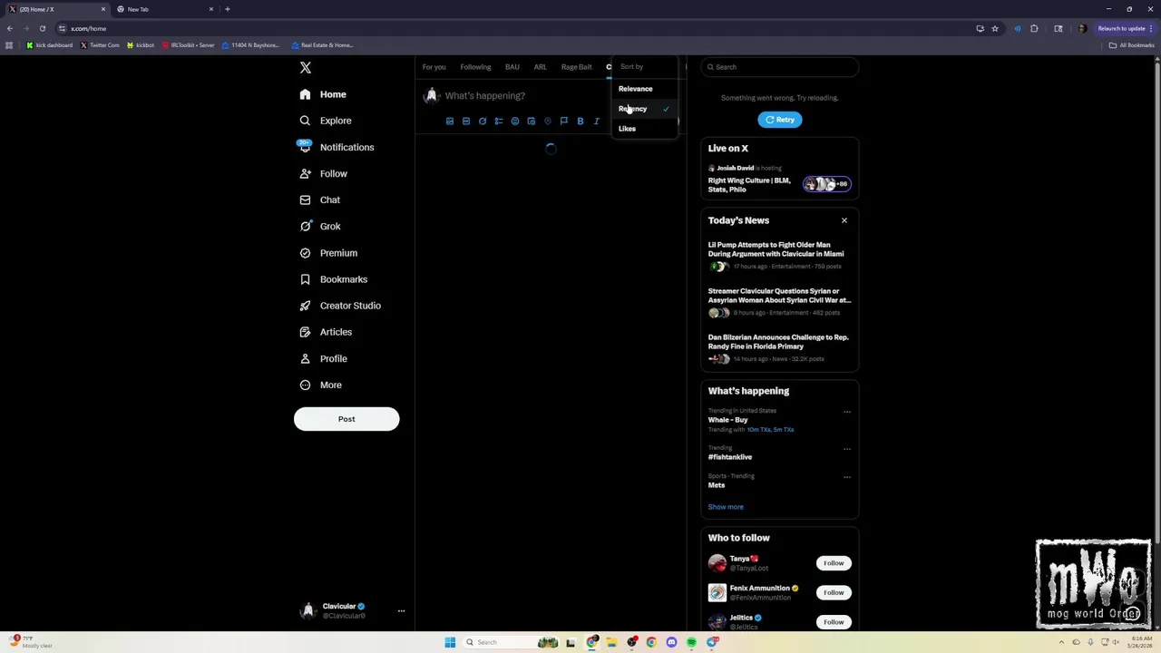
Task: Open account menu dots beside Clavicular
Action: [401, 611]
